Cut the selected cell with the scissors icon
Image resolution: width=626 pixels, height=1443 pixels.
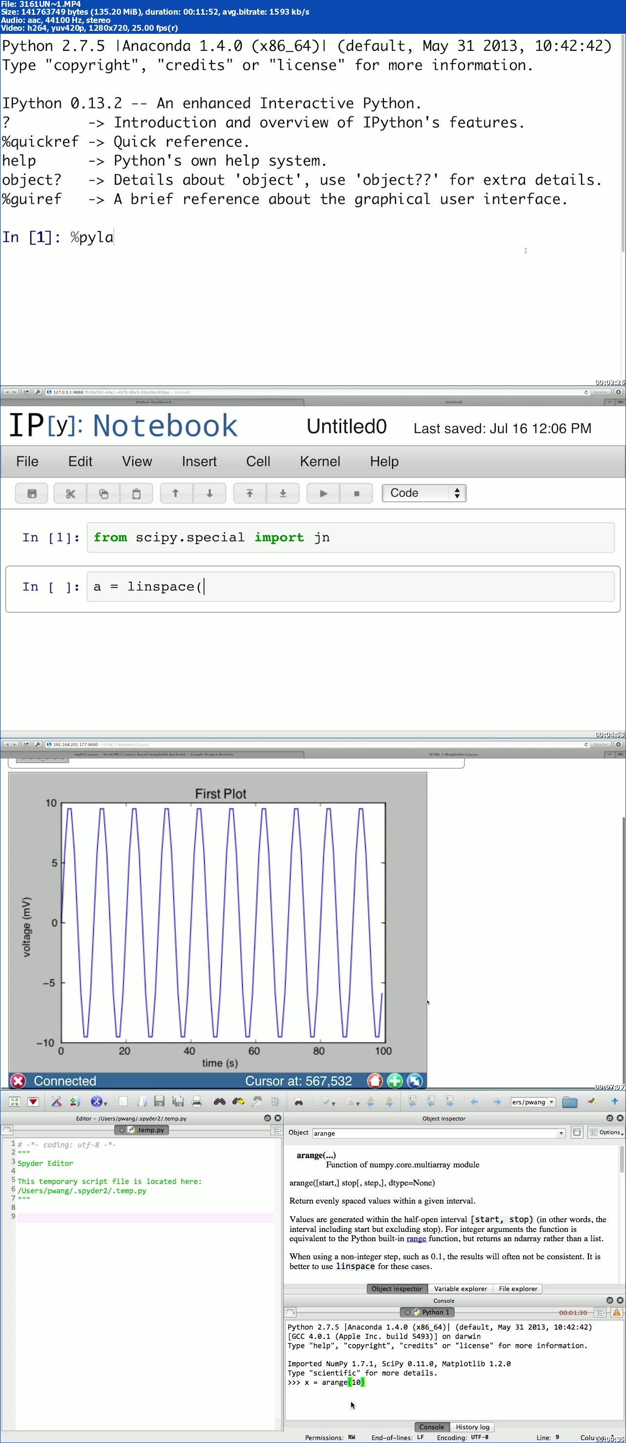tap(70, 494)
